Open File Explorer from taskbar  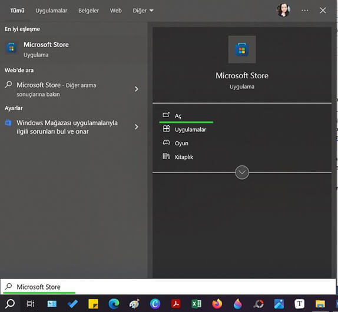[320, 304]
